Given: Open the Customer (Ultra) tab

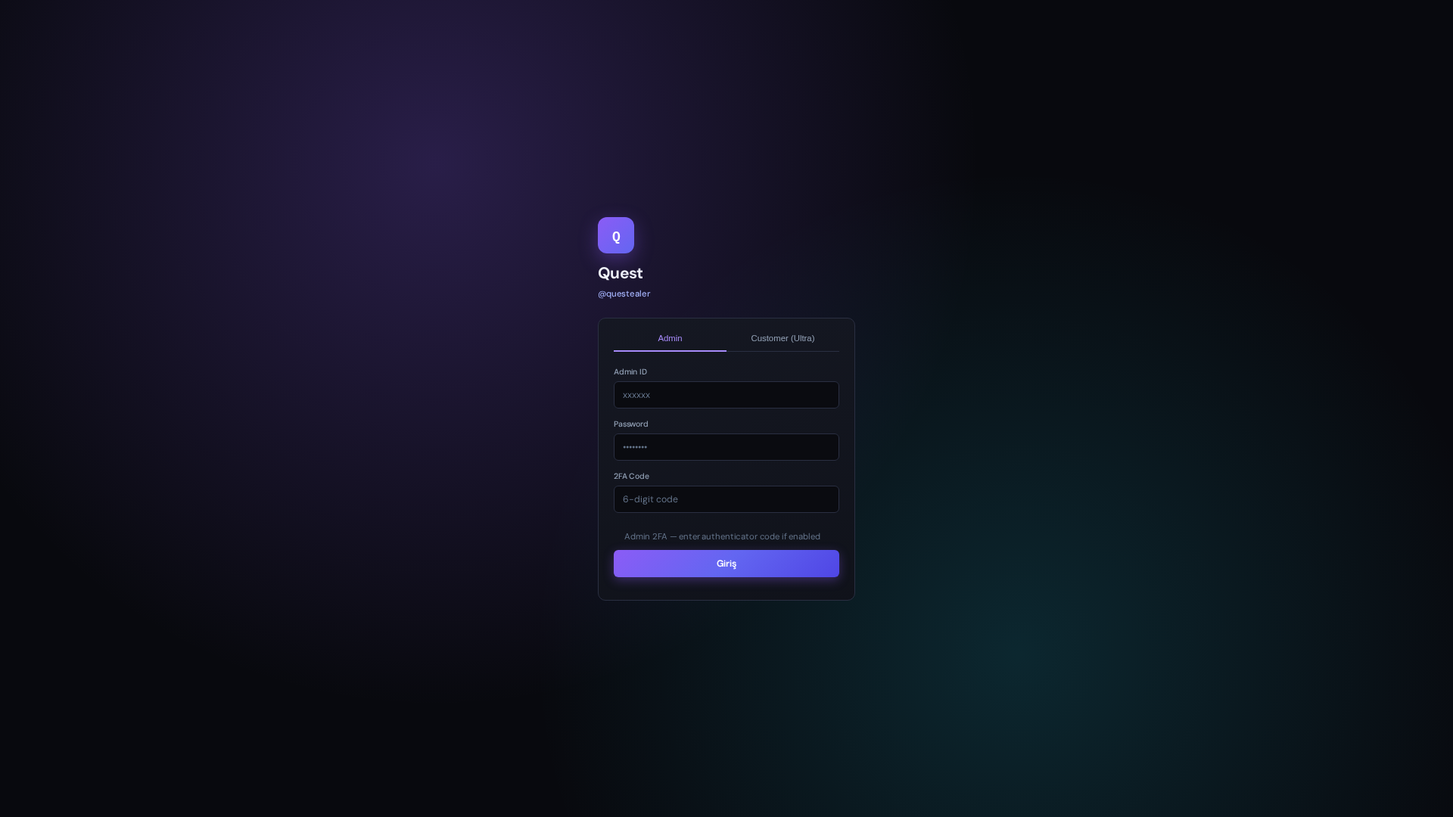Looking at the screenshot, I should (783, 338).
